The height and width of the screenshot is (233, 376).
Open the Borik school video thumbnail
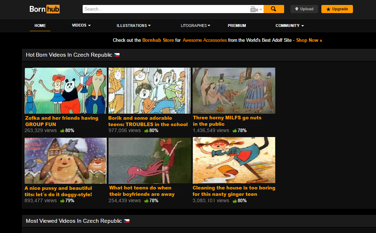coord(149,91)
